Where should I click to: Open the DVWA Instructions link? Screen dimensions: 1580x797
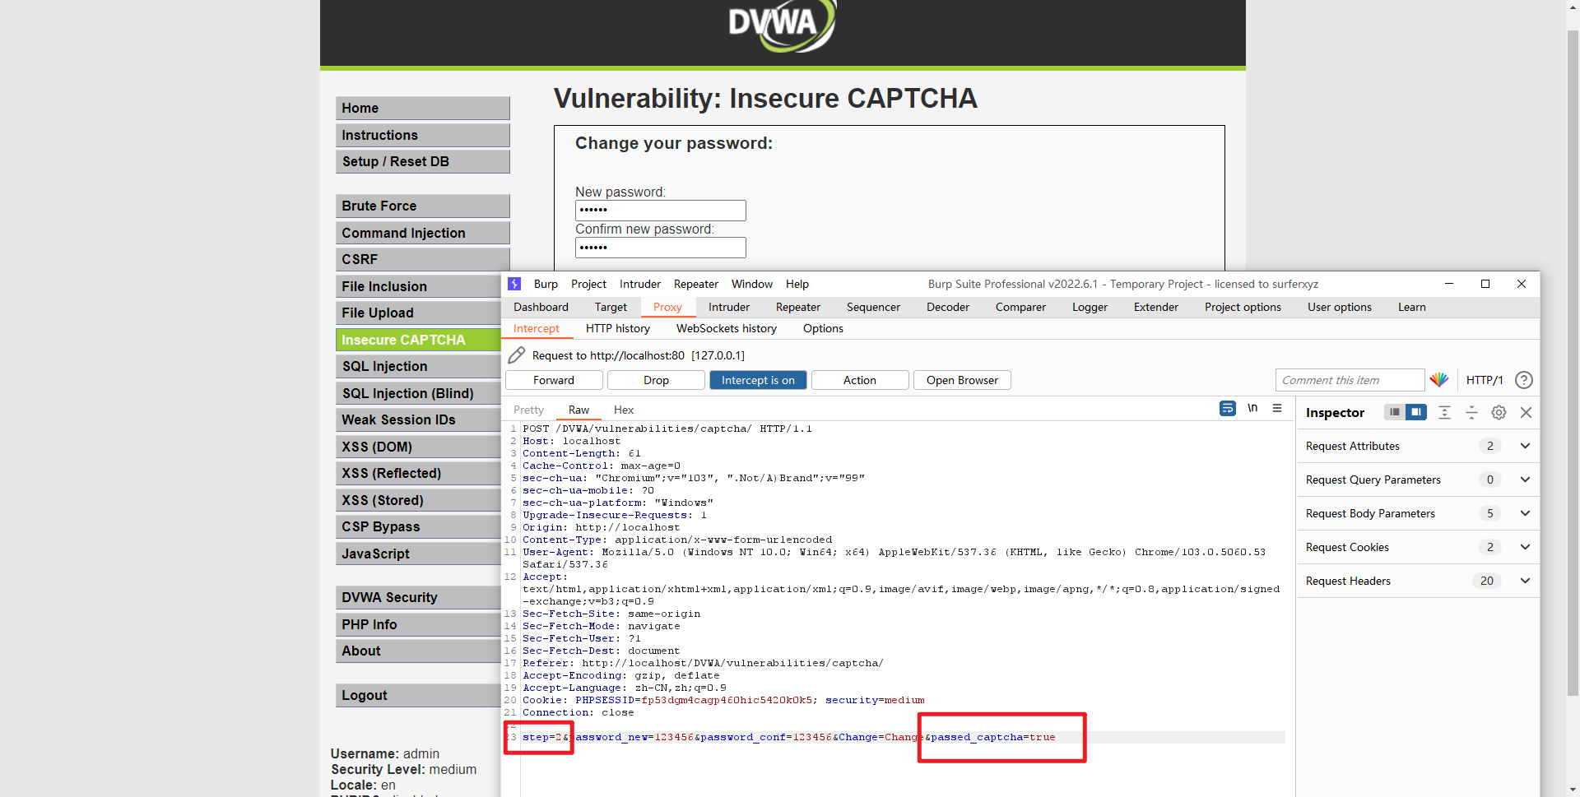(422, 135)
